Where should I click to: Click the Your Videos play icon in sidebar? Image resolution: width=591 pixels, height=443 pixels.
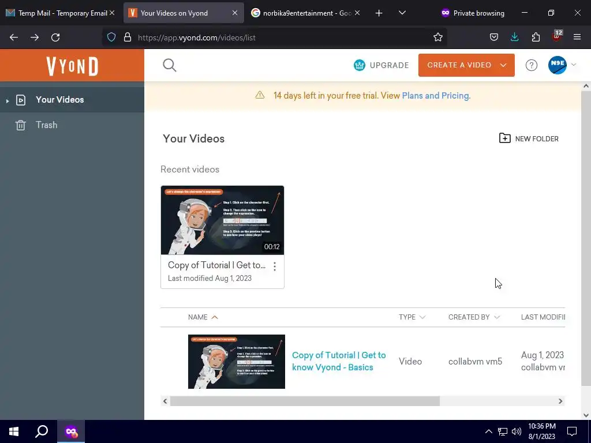point(21,100)
